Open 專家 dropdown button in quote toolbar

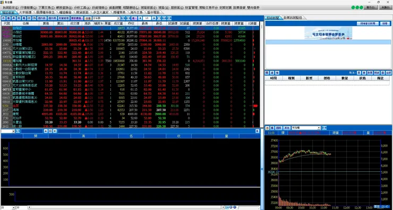point(76,18)
